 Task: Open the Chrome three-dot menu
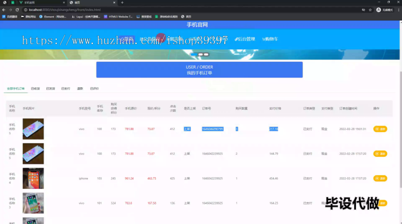click(399, 10)
